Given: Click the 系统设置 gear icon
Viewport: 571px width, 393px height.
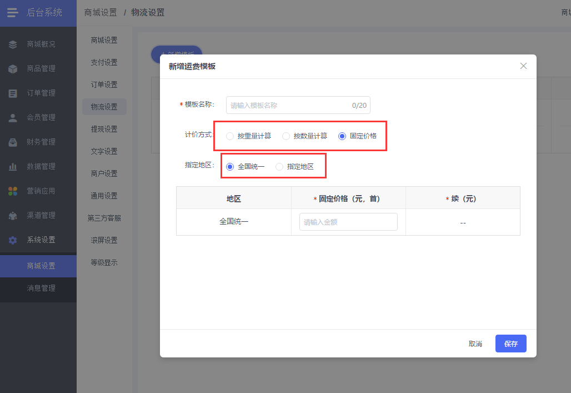Looking at the screenshot, I should click(x=13, y=240).
